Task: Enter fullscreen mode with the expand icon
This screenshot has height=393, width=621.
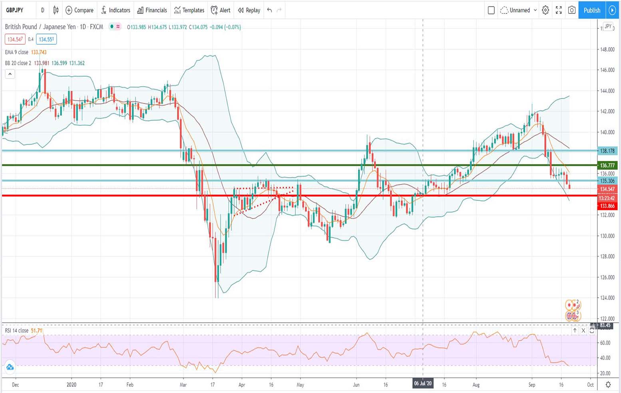Action: (x=558, y=10)
